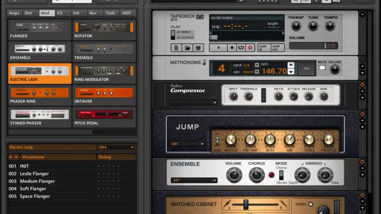Select the Pitch Pedal component

[x=104, y=117]
